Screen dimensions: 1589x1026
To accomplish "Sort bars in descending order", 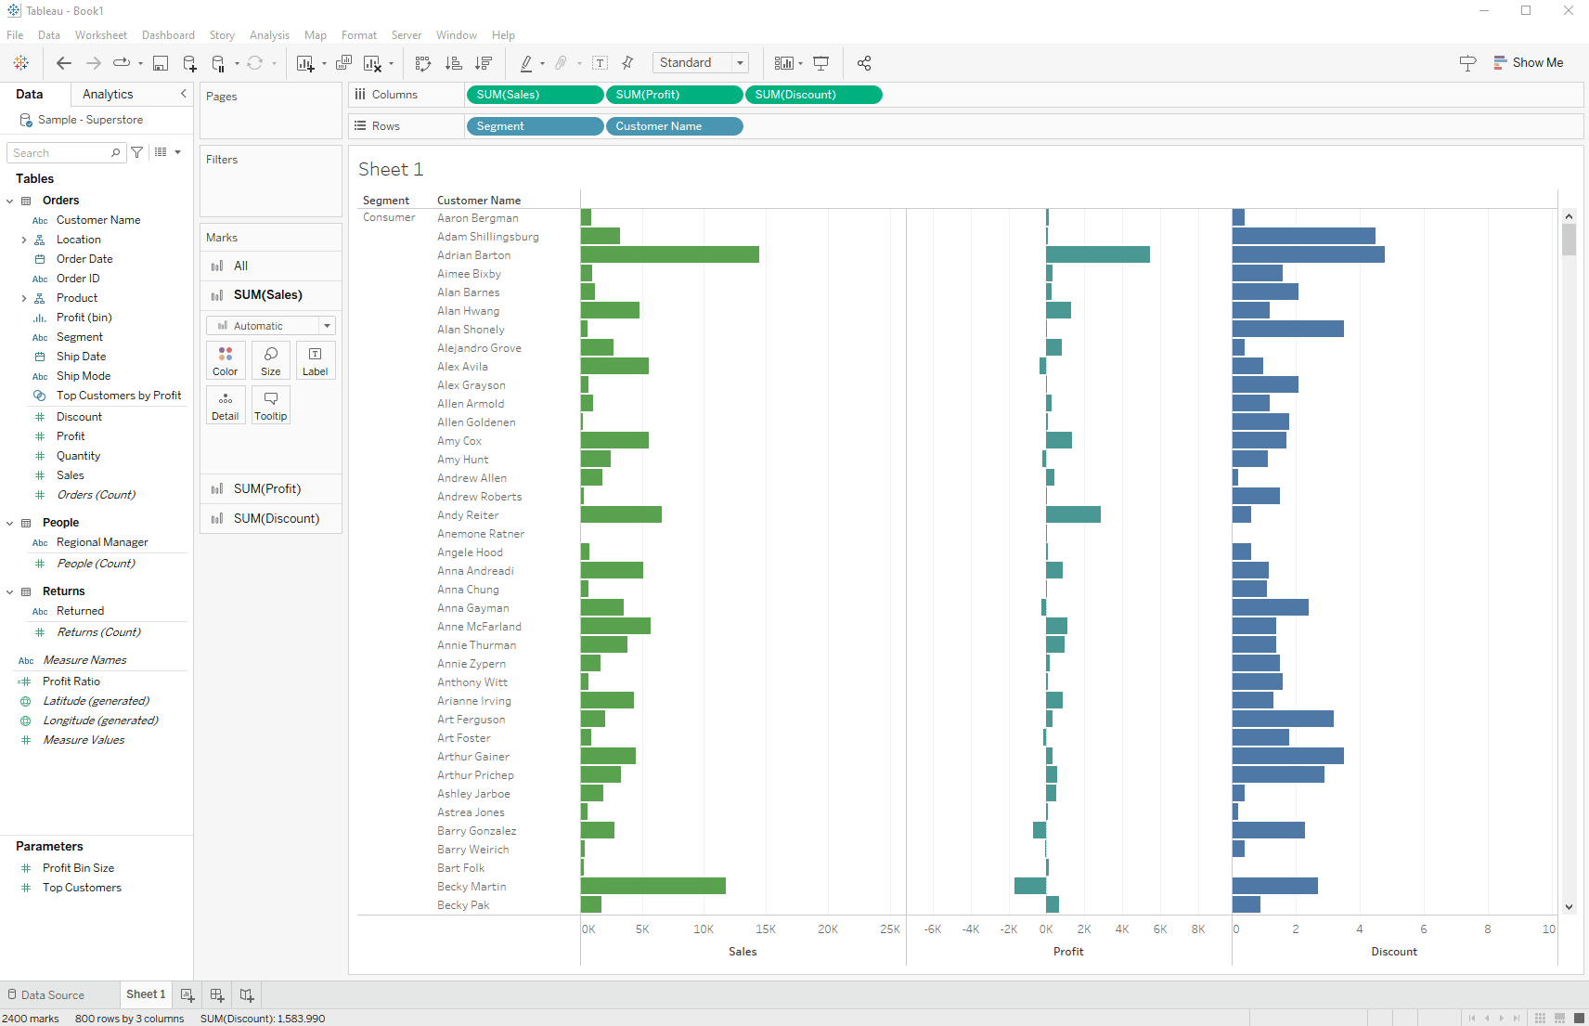I will (484, 63).
